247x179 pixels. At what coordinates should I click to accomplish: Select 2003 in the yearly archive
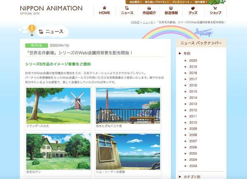(x=193, y=166)
